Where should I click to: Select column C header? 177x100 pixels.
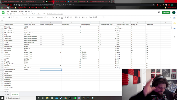[x=51, y=22]
